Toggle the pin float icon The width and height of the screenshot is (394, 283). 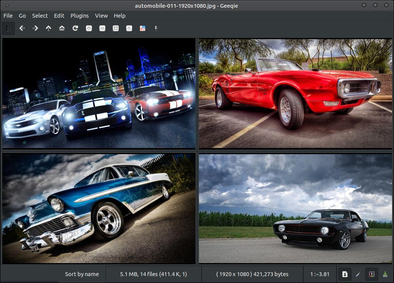click(156, 28)
